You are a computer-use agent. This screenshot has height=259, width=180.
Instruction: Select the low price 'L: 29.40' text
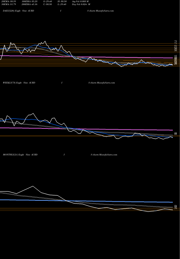[62, 4]
